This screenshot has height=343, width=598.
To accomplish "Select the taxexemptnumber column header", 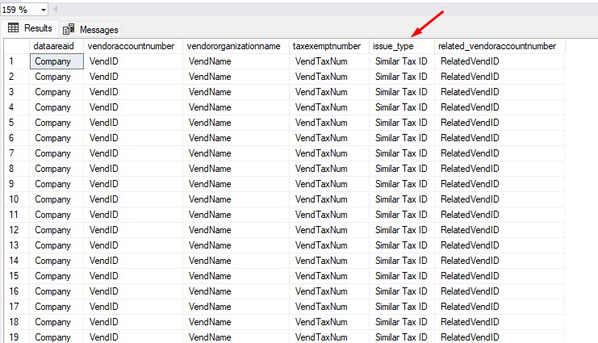I will [x=329, y=46].
